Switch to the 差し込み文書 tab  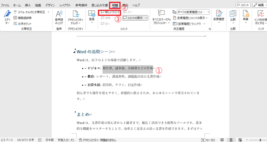[100, 5]
